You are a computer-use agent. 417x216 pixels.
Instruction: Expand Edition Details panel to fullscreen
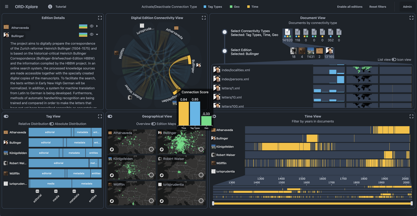click(100, 18)
